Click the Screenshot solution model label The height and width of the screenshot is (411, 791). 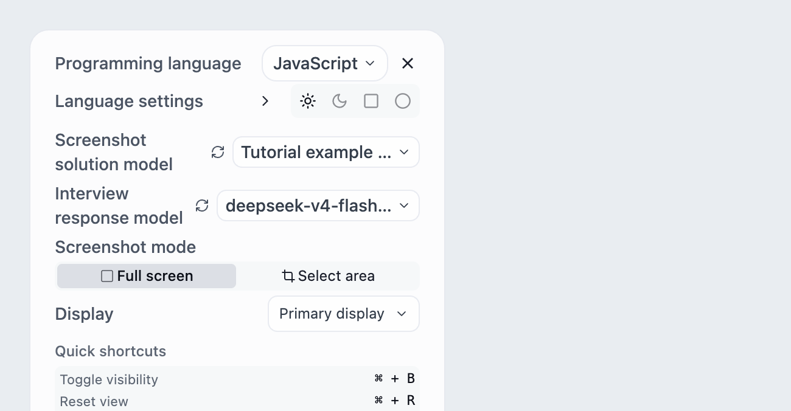(114, 152)
